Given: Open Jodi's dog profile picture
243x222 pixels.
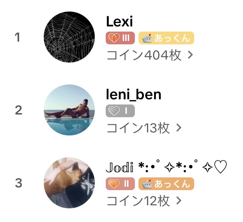Looking at the screenshot, I should pos(69,183).
